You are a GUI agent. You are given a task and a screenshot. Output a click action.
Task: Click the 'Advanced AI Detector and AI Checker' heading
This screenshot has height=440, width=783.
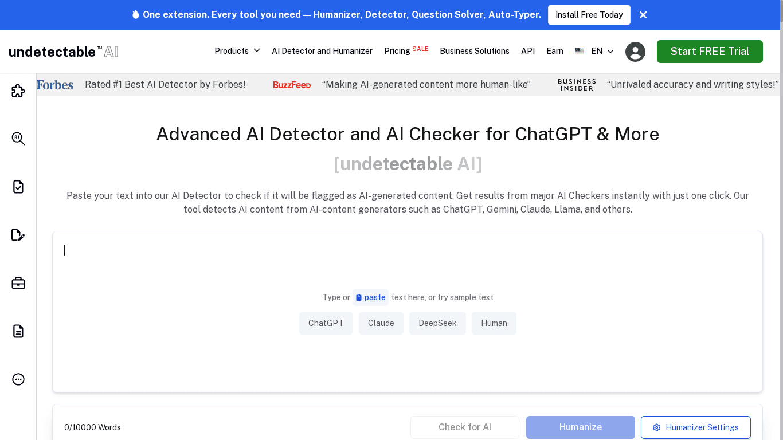coord(408,134)
